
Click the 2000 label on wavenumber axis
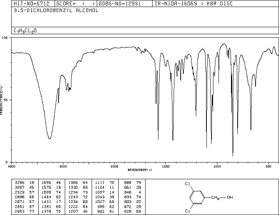click(x=114, y=166)
